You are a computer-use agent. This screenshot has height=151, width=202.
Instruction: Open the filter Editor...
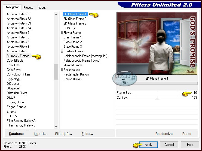click(87, 134)
